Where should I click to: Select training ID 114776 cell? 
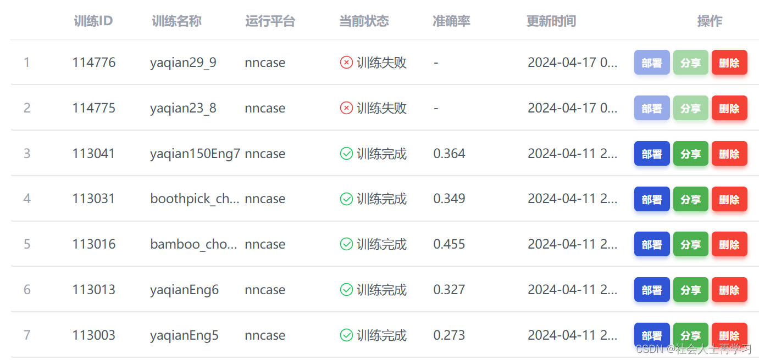tap(94, 63)
